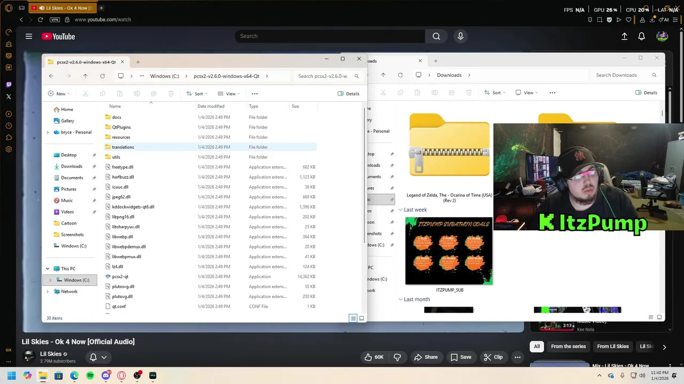Expand the bryce - Personal tree node
Screen dimensions: 684x384
(x=48, y=132)
